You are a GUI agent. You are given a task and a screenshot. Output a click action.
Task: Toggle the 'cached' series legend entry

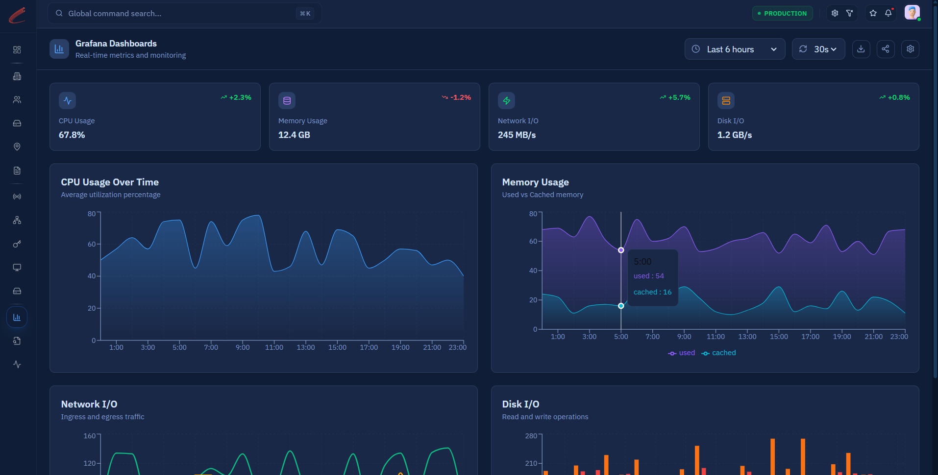718,353
